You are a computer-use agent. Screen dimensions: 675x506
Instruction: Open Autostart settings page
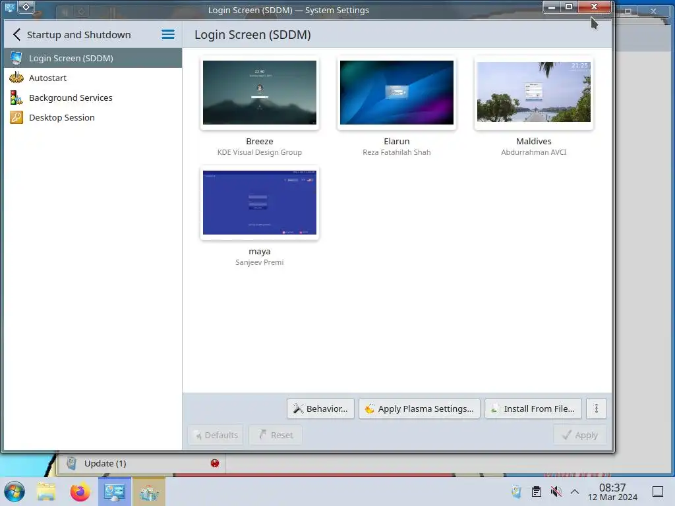pos(93,78)
